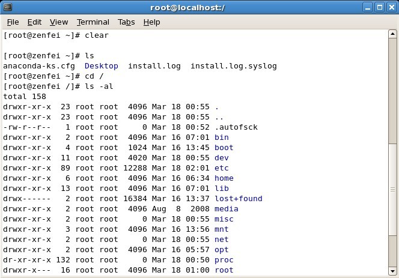Image resolution: width=399 pixels, height=278 pixels.
Task: Click the .autofsck file name
Action: click(236, 127)
